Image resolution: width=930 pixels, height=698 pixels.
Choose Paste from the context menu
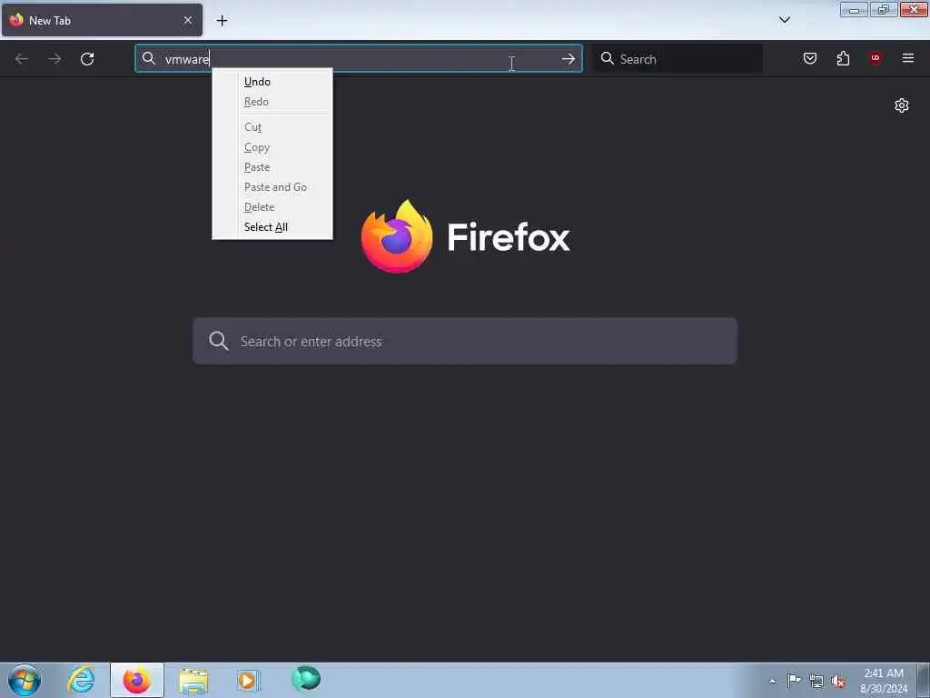point(272,167)
